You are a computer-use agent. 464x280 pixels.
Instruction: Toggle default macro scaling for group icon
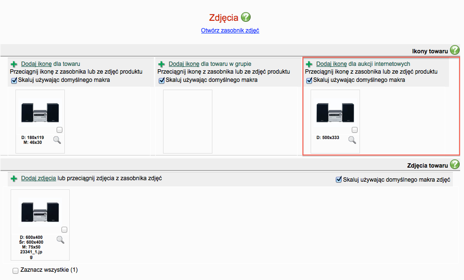[162, 80]
